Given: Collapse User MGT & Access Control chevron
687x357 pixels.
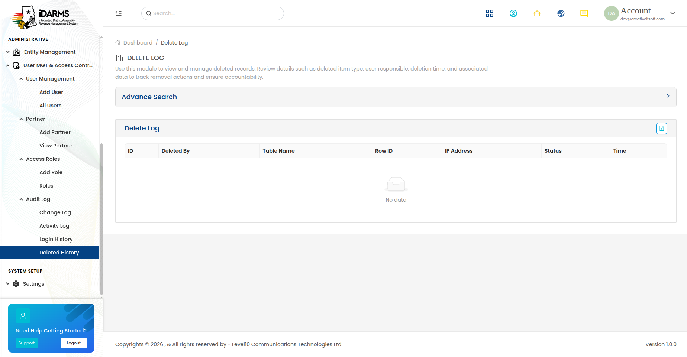Looking at the screenshot, I should tap(8, 66).
